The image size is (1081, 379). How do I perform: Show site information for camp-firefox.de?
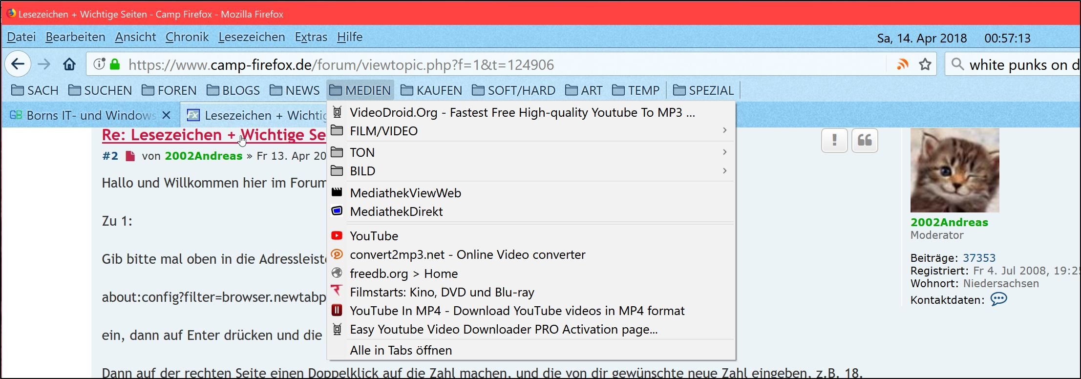pyautogui.click(x=99, y=64)
